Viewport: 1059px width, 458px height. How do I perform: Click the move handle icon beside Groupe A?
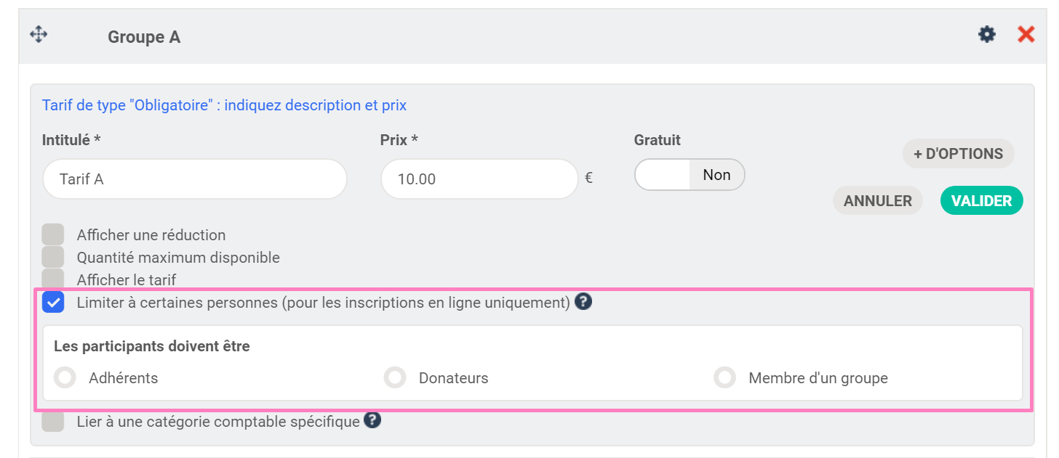pos(39,34)
